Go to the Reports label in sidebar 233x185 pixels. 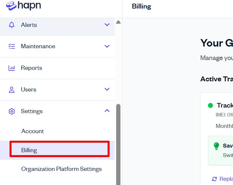pyautogui.click(x=32, y=68)
